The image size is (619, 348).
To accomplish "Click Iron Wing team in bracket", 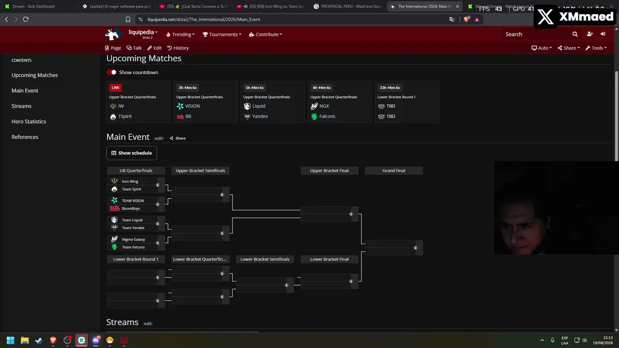I will 130,181.
